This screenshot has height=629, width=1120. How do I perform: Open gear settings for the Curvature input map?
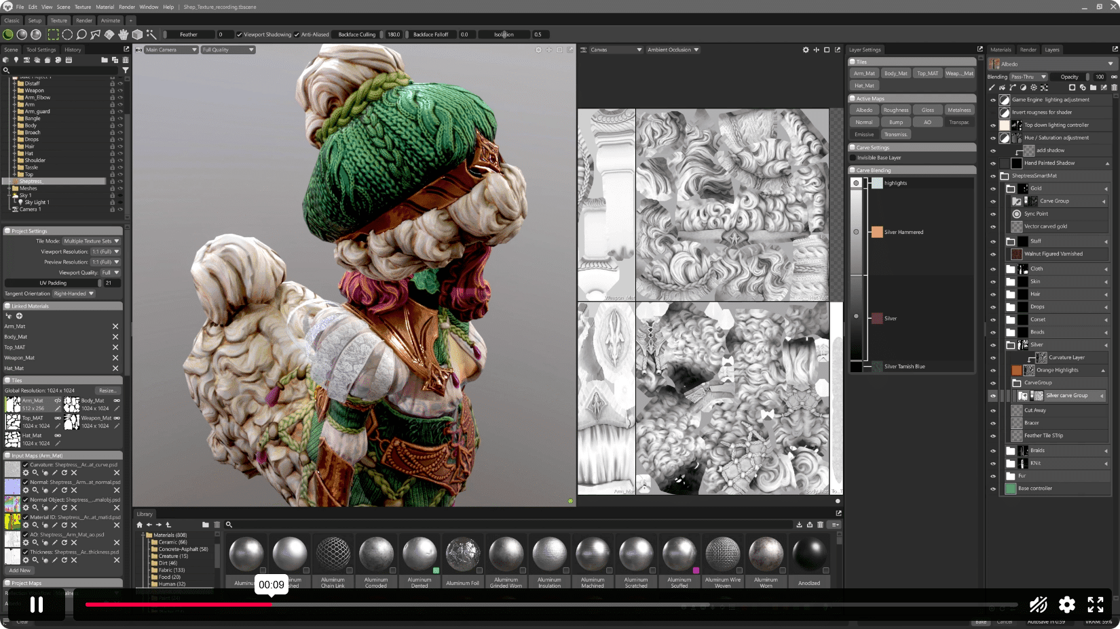pyautogui.click(x=26, y=472)
